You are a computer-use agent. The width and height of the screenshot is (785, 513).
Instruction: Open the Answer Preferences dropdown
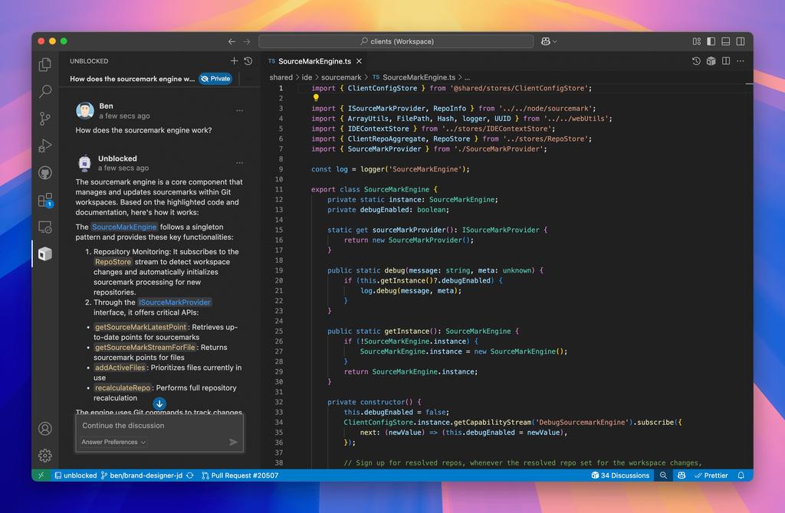[x=113, y=442]
